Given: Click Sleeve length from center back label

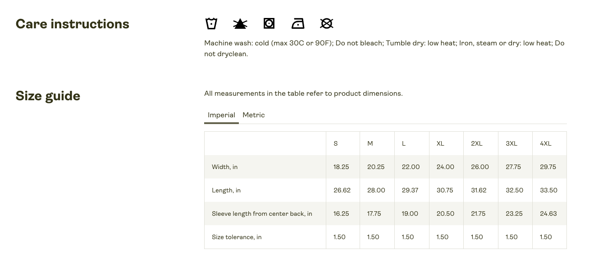Looking at the screenshot, I should click(x=262, y=214).
